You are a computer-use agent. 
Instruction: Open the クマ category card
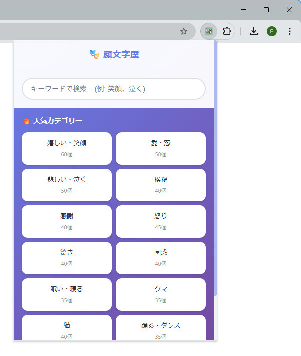(x=161, y=294)
